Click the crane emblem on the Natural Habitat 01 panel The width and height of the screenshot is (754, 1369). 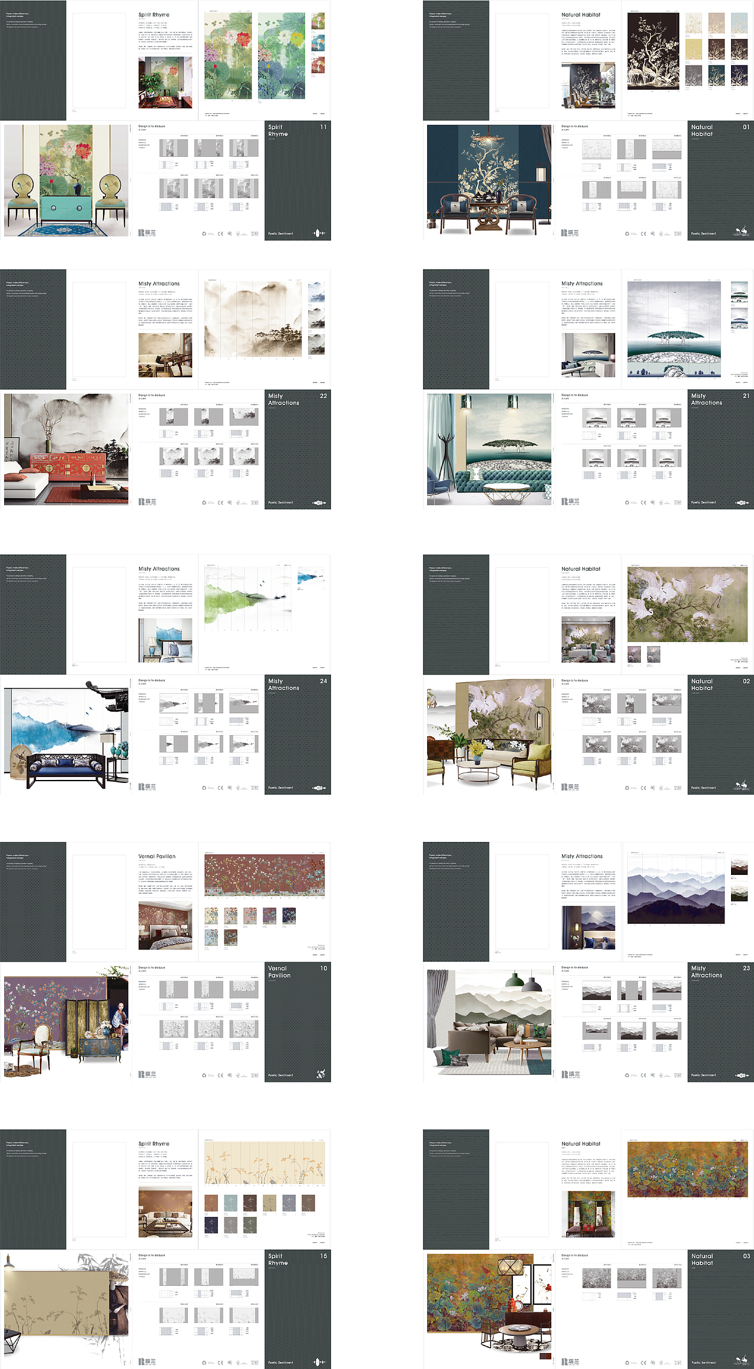(742, 231)
